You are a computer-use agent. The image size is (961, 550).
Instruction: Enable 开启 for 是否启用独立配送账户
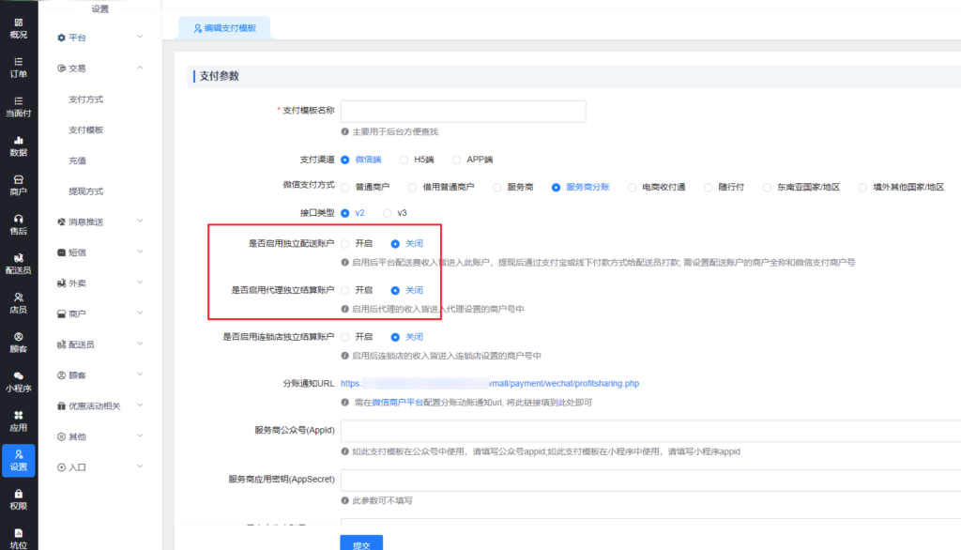346,243
